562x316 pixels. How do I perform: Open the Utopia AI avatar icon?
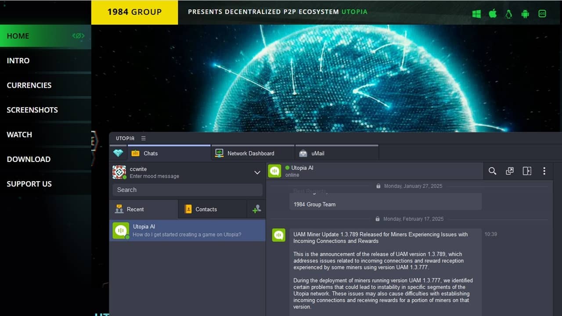point(274,171)
